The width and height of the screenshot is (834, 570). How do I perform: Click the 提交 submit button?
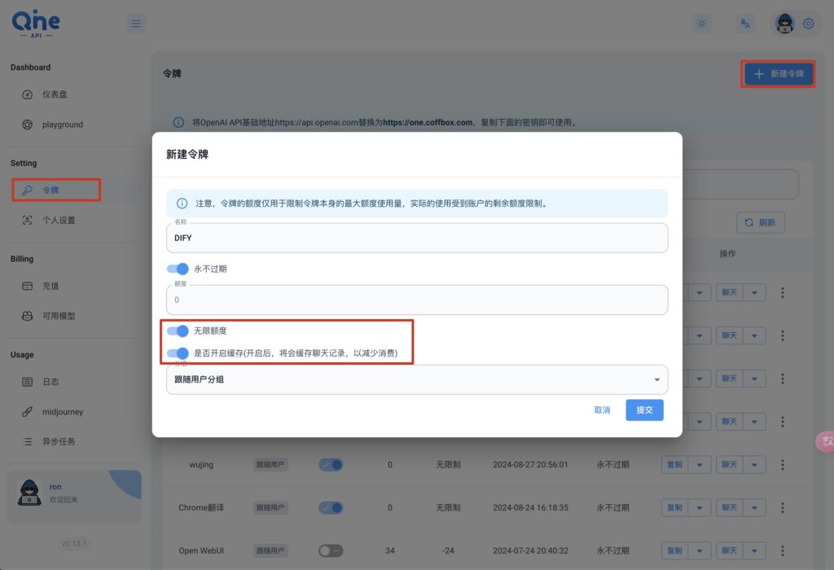[x=644, y=410]
